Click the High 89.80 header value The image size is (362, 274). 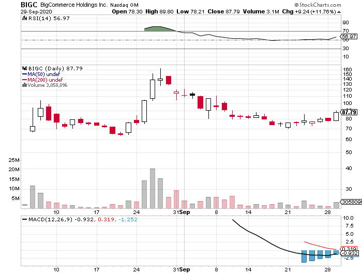[x=159, y=11]
